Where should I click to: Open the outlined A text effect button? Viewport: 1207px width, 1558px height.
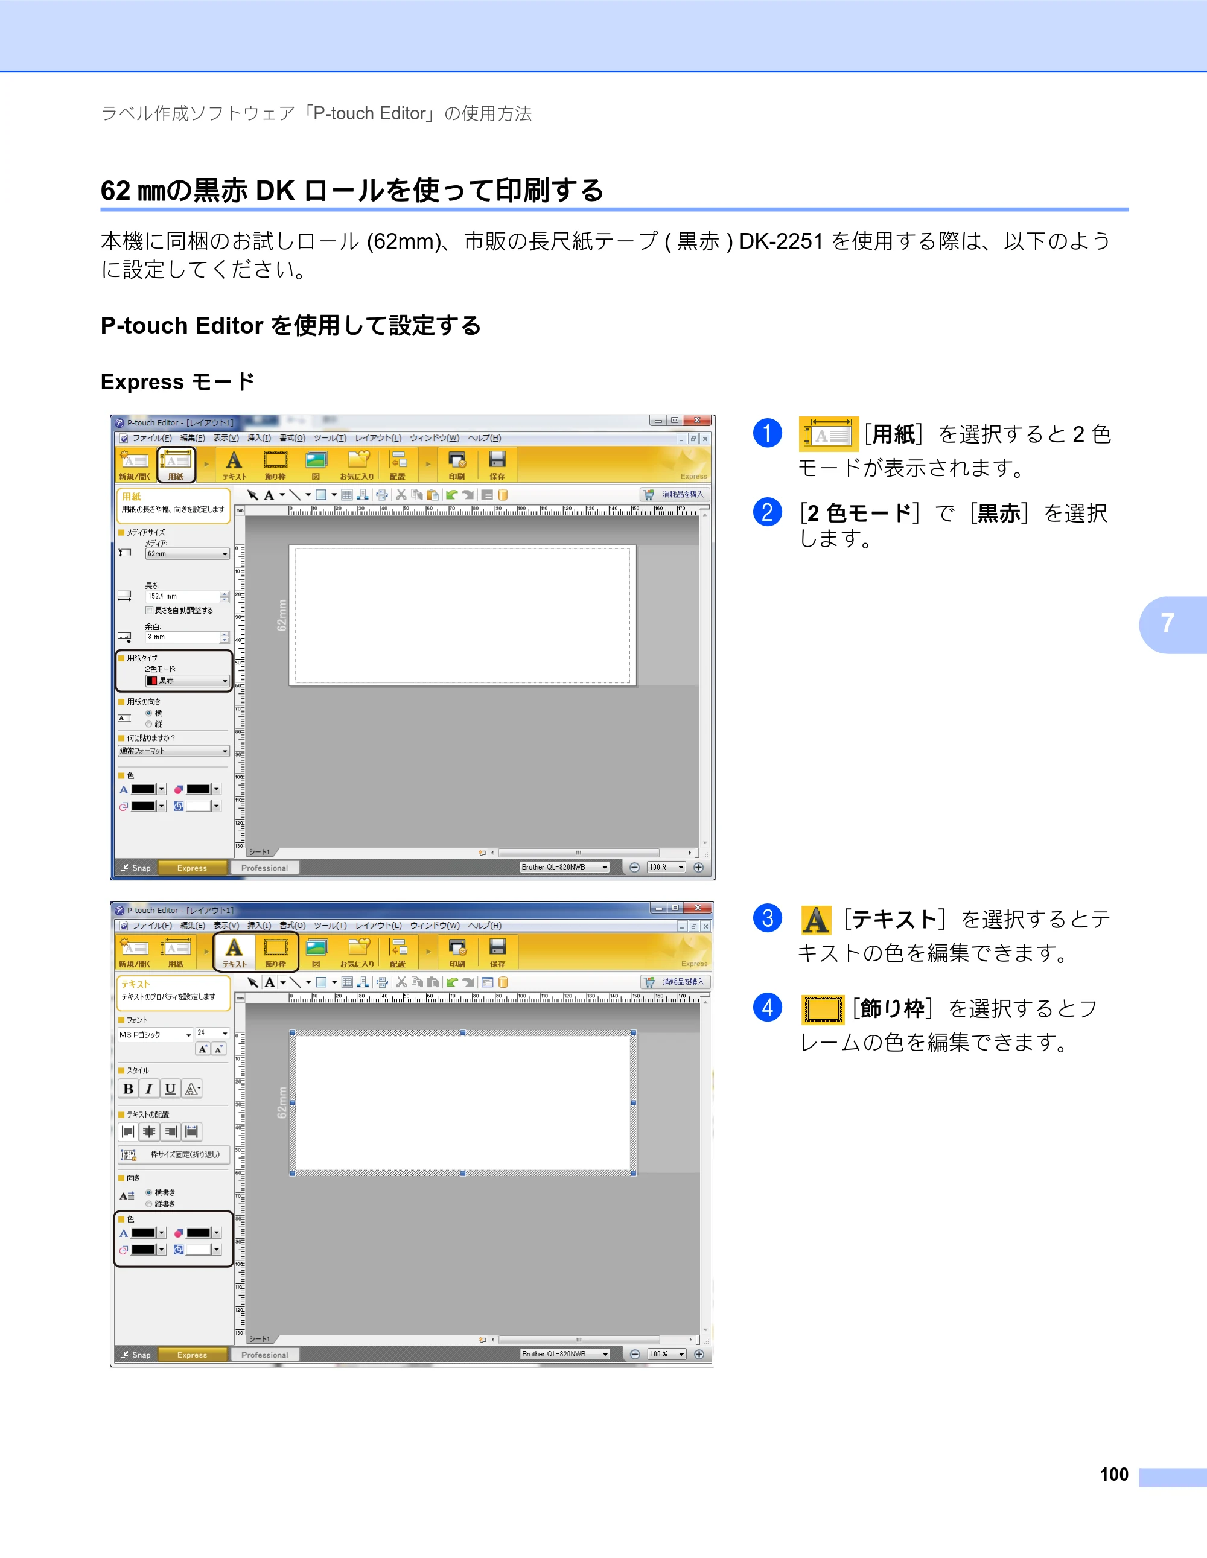192,1089
